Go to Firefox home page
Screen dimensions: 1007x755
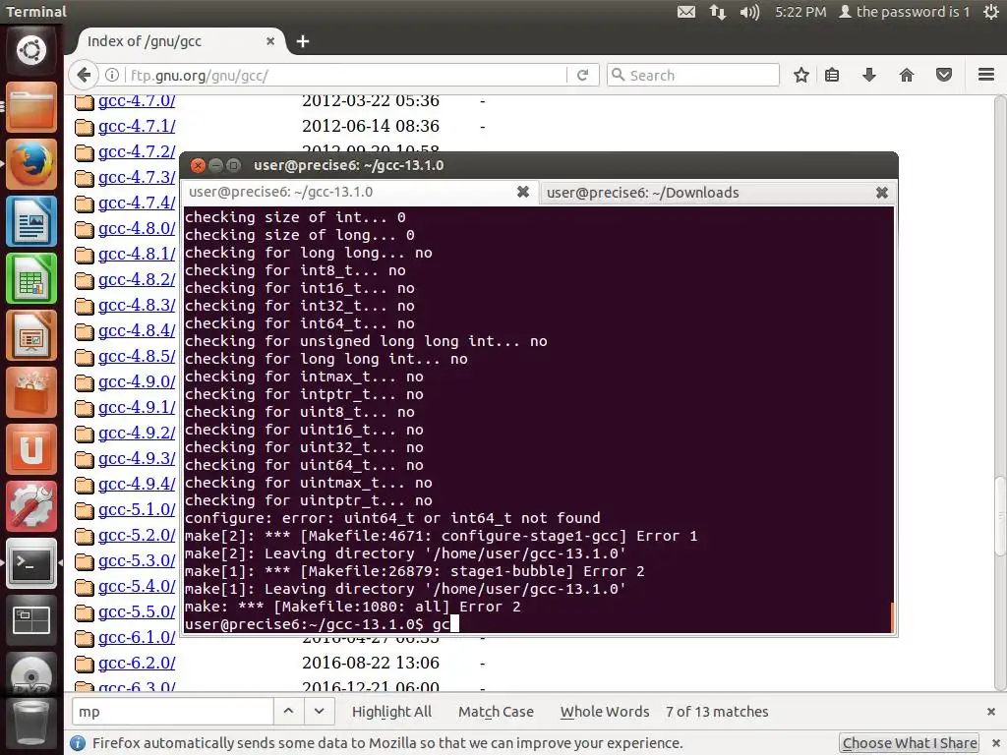click(x=906, y=75)
